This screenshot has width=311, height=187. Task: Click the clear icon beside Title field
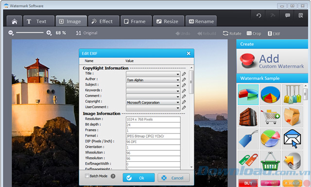point(184,74)
